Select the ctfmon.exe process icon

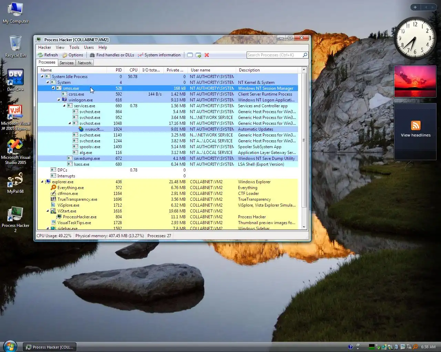tap(53, 194)
